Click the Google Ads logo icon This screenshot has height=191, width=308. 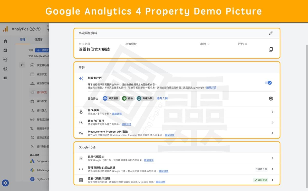click(x=32, y=161)
